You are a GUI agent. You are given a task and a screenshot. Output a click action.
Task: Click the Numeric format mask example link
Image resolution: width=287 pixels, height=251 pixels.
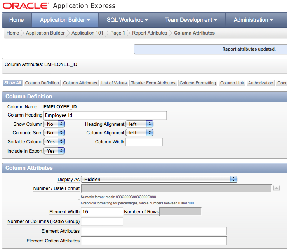coord(118,197)
